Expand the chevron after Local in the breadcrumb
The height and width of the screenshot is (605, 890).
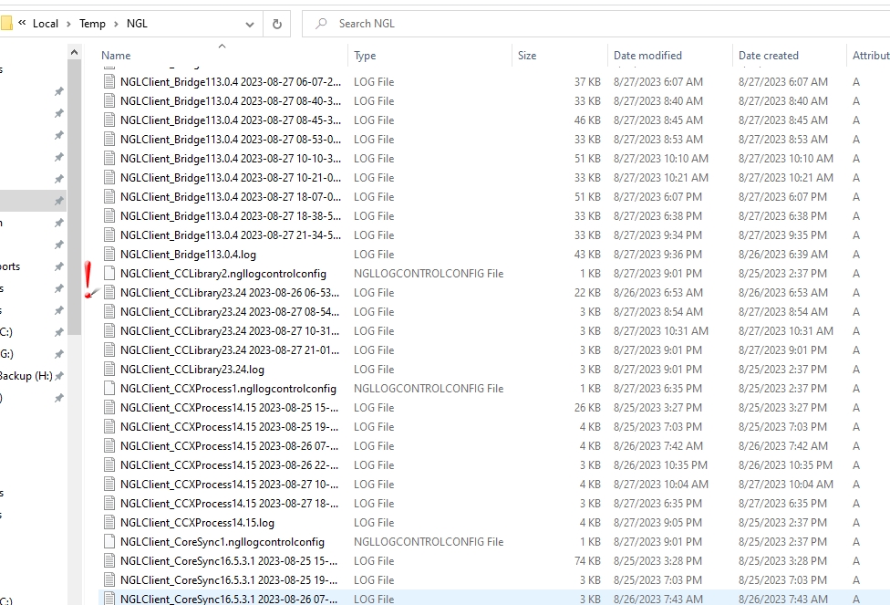pyautogui.click(x=71, y=23)
